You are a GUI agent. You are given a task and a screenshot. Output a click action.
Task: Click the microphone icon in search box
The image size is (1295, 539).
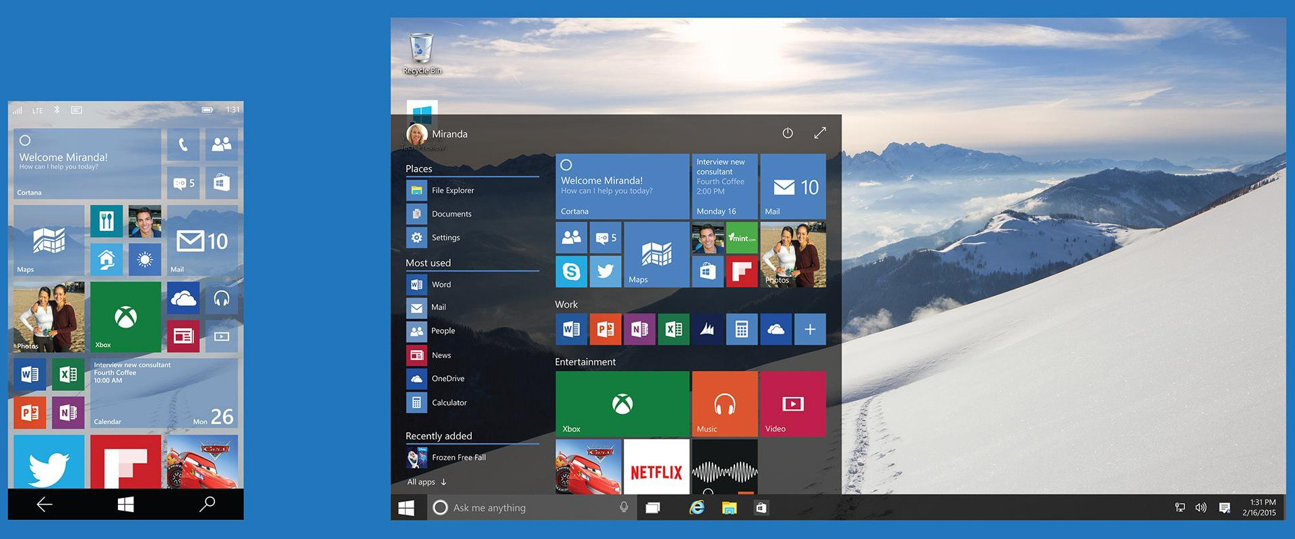coord(624,507)
